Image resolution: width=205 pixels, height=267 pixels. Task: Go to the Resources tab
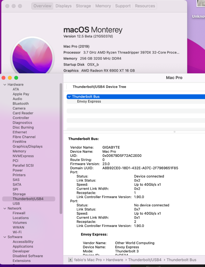145,6
